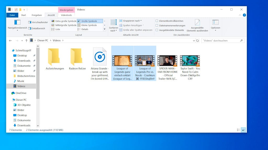
Task: Open pinned Desktop under Schnellzugriff
Action: tap(22, 56)
